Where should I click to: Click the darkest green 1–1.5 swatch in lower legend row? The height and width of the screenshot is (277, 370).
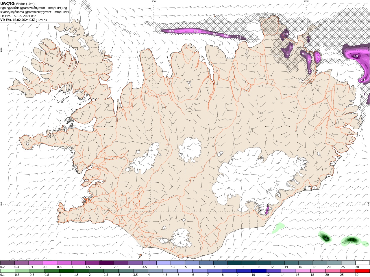[66, 271]
